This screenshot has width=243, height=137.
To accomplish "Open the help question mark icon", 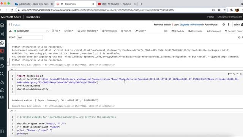I will (229, 24).
